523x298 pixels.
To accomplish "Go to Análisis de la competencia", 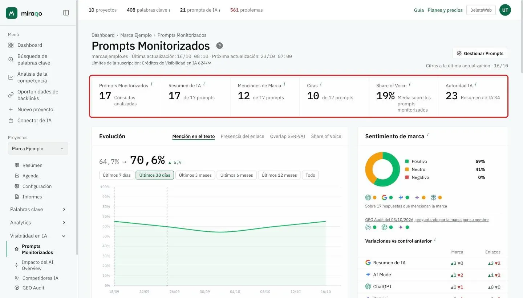I will (32, 77).
